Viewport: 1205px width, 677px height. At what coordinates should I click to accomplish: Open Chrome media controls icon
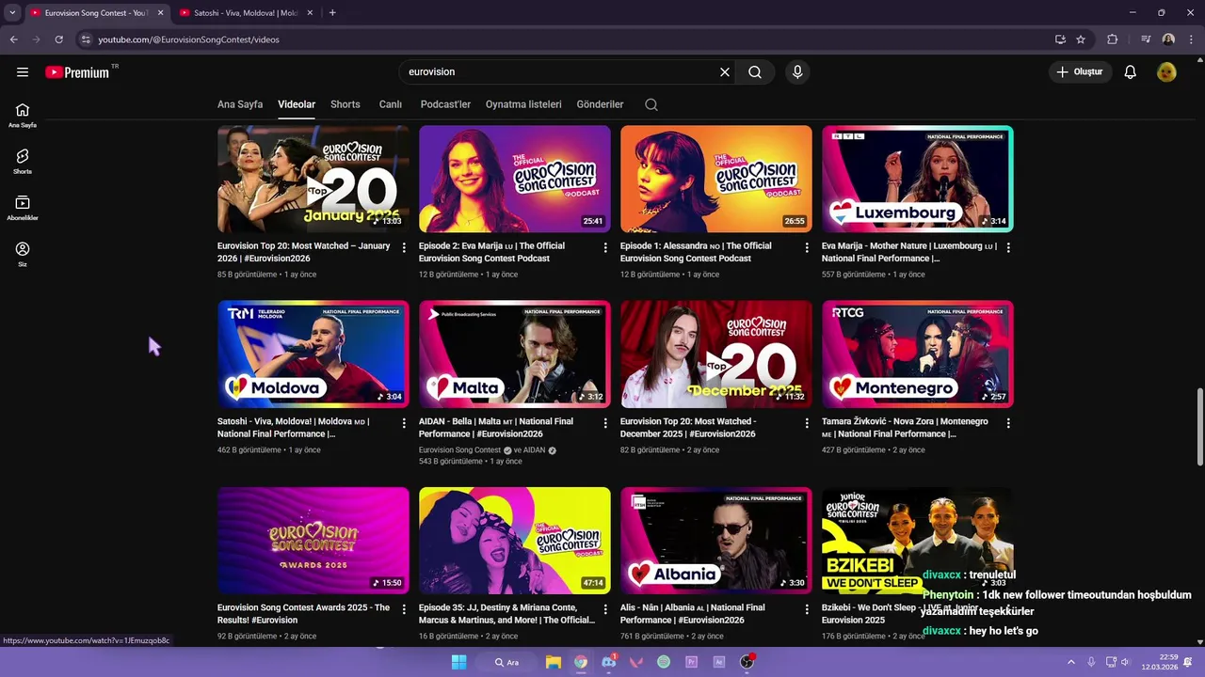[1145, 39]
